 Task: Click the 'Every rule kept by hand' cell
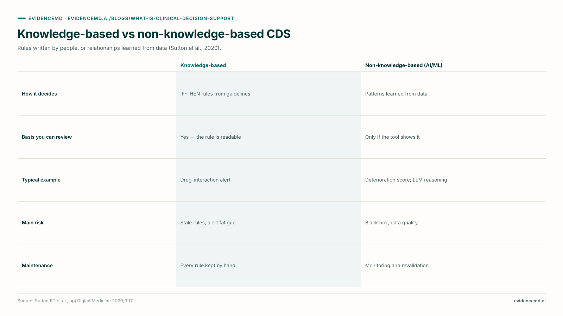(208, 265)
